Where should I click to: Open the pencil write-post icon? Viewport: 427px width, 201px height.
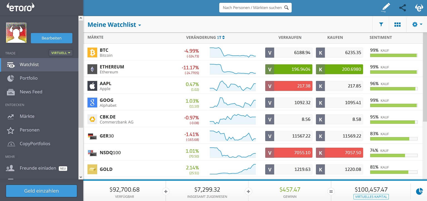[386, 8]
